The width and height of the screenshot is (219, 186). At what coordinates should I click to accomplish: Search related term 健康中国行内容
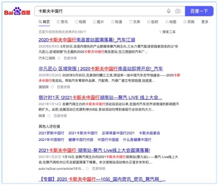point(81,140)
